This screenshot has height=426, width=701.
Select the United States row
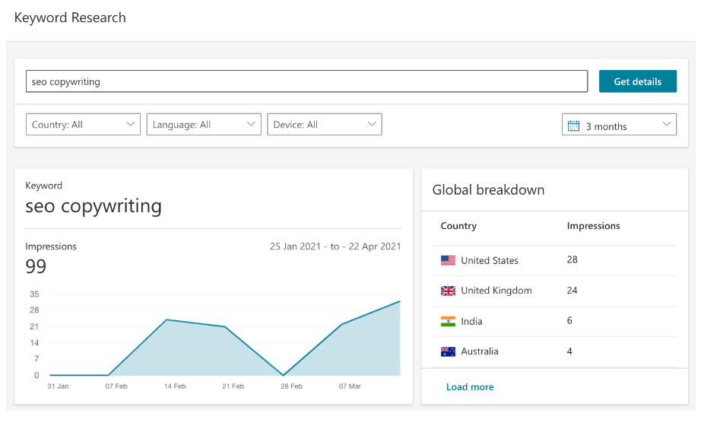coord(554,260)
